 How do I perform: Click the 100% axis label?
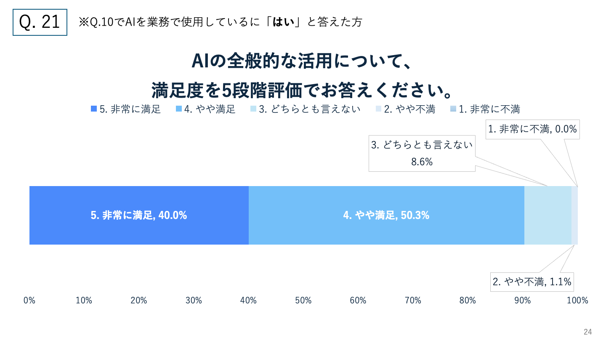point(577,300)
